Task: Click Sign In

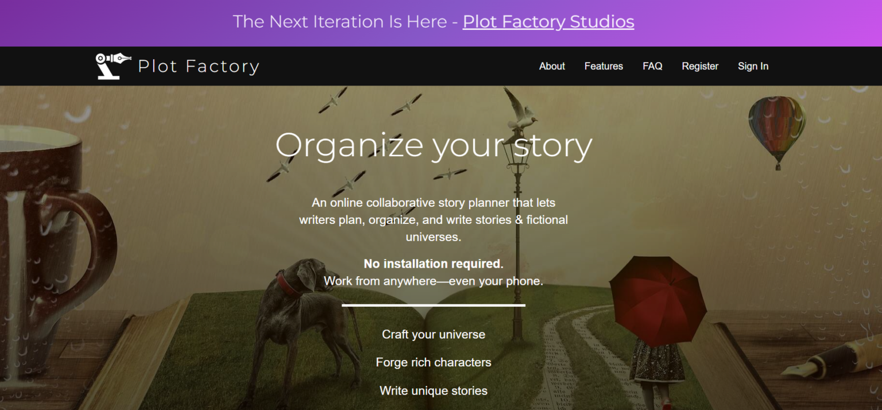Action: tap(753, 66)
